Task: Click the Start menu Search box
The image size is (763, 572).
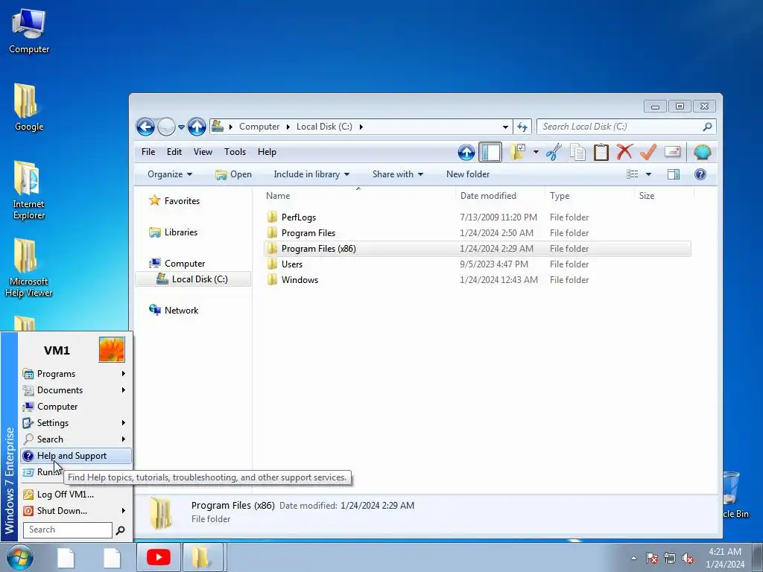Action: [68, 530]
